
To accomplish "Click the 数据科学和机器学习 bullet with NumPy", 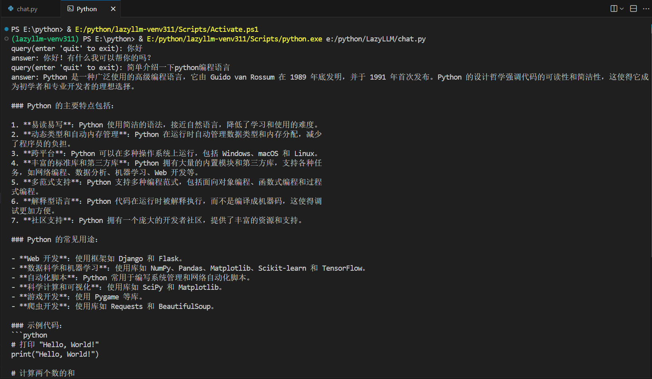I will tap(189, 268).
